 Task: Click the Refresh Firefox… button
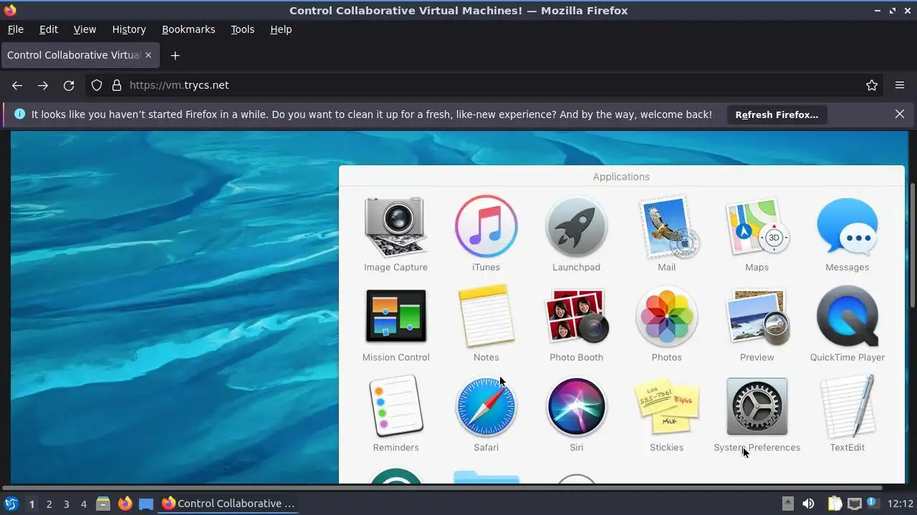(x=777, y=114)
